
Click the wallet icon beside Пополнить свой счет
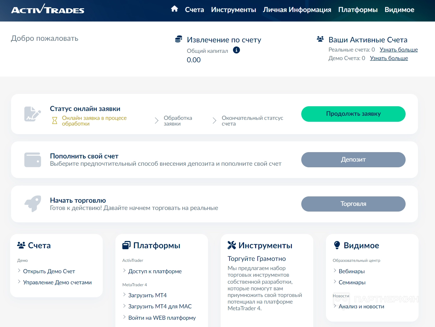coord(33,160)
